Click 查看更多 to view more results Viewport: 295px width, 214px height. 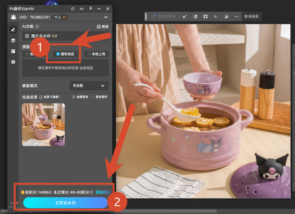pos(80,97)
